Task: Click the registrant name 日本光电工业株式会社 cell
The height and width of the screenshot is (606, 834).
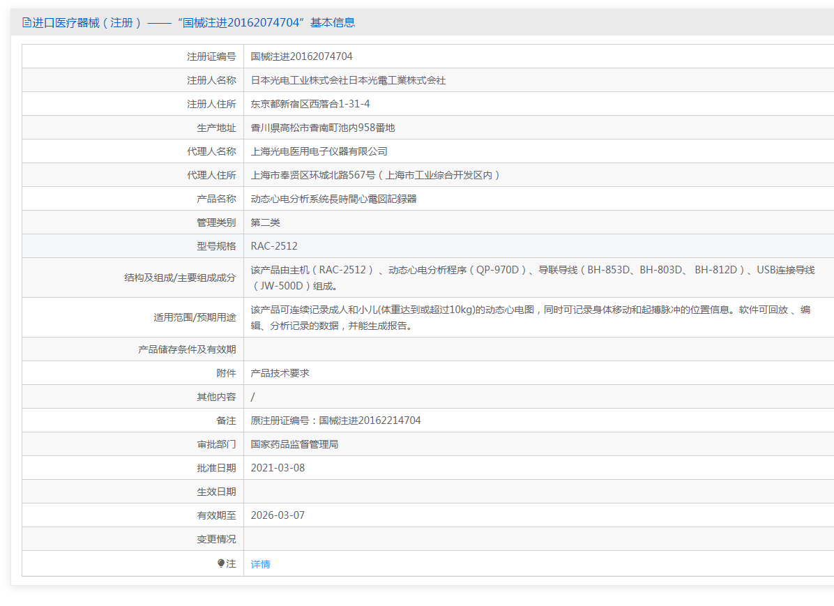Action: (x=348, y=80)
